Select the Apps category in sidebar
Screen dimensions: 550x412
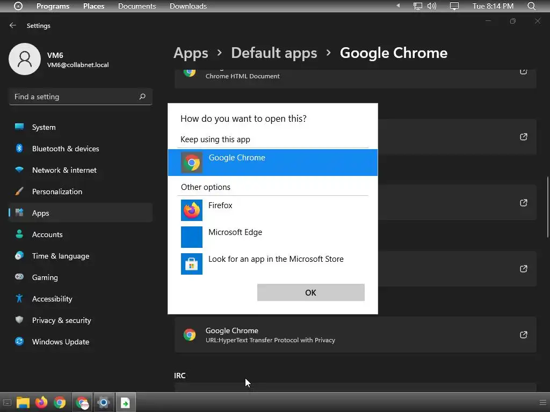click(x=81, y=213)
